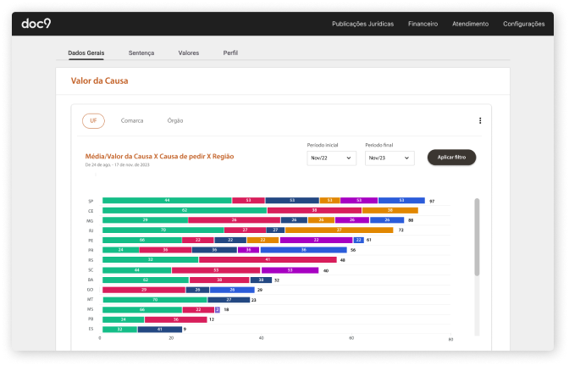Screen dimensions: 569x366
Task: Click the purple segment of PE bar
Action: (316, 240)
